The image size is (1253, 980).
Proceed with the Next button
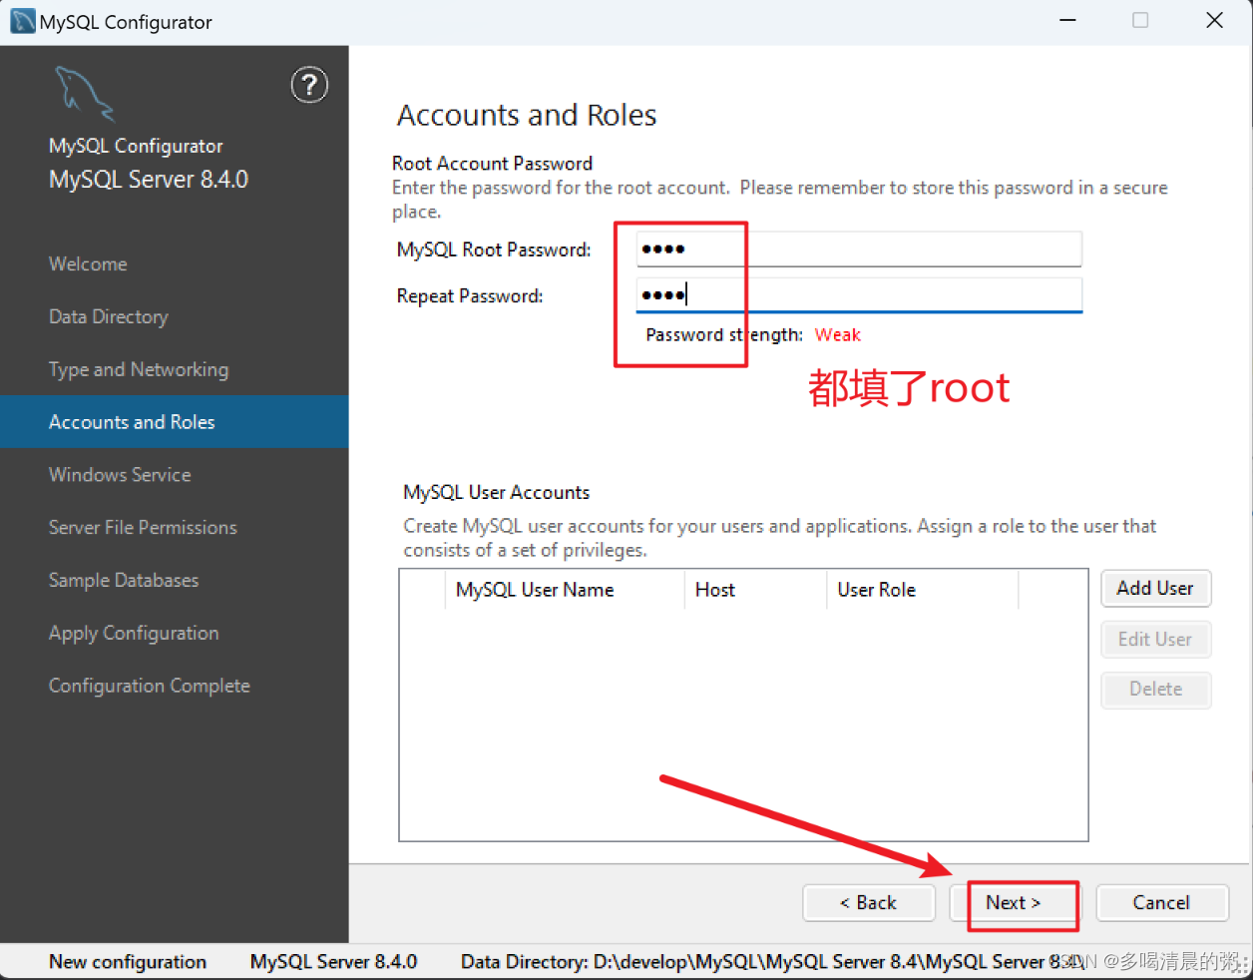tap(1014, 902)
